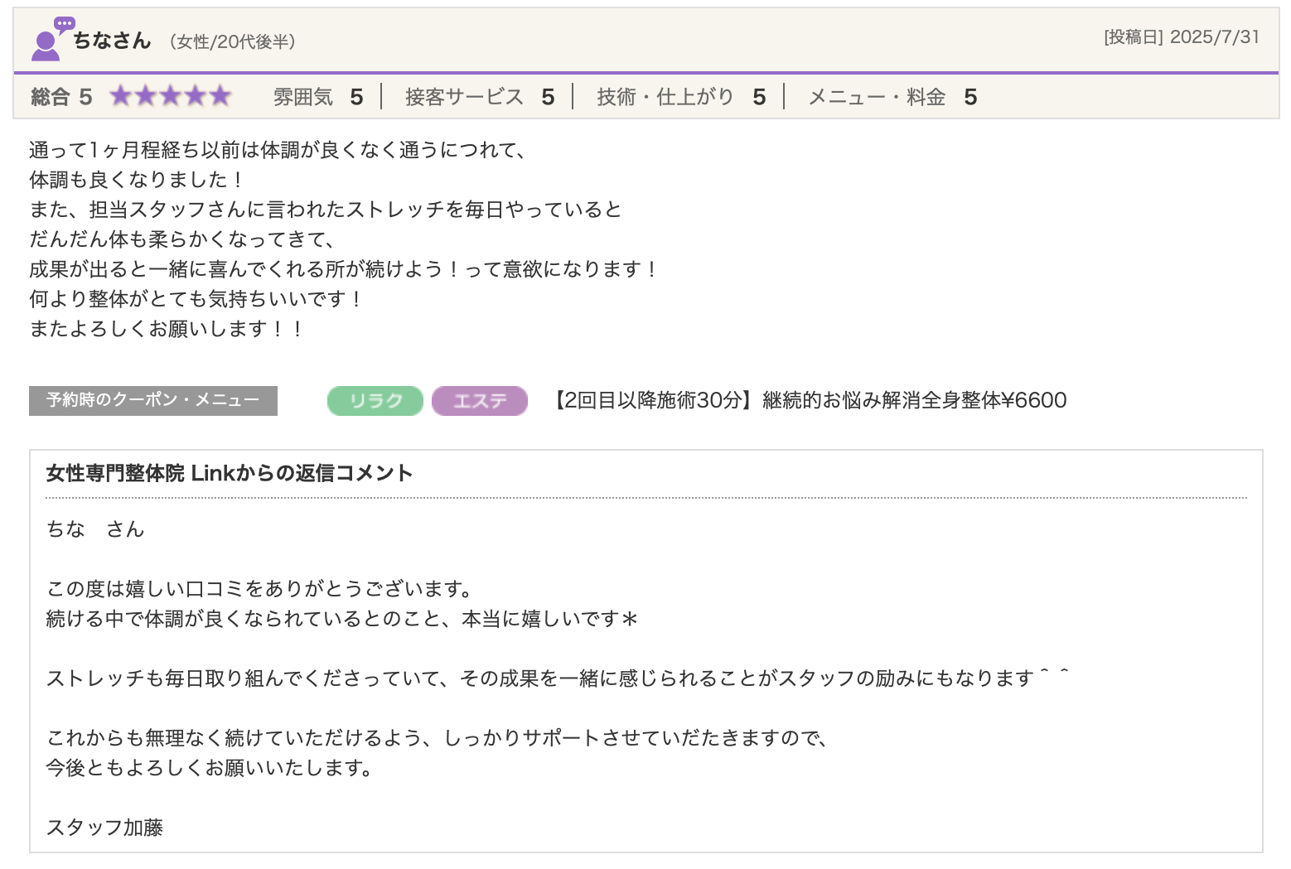Click the first purple rating star
This screenshot has height=869, width=1291.
pos(121,97)
